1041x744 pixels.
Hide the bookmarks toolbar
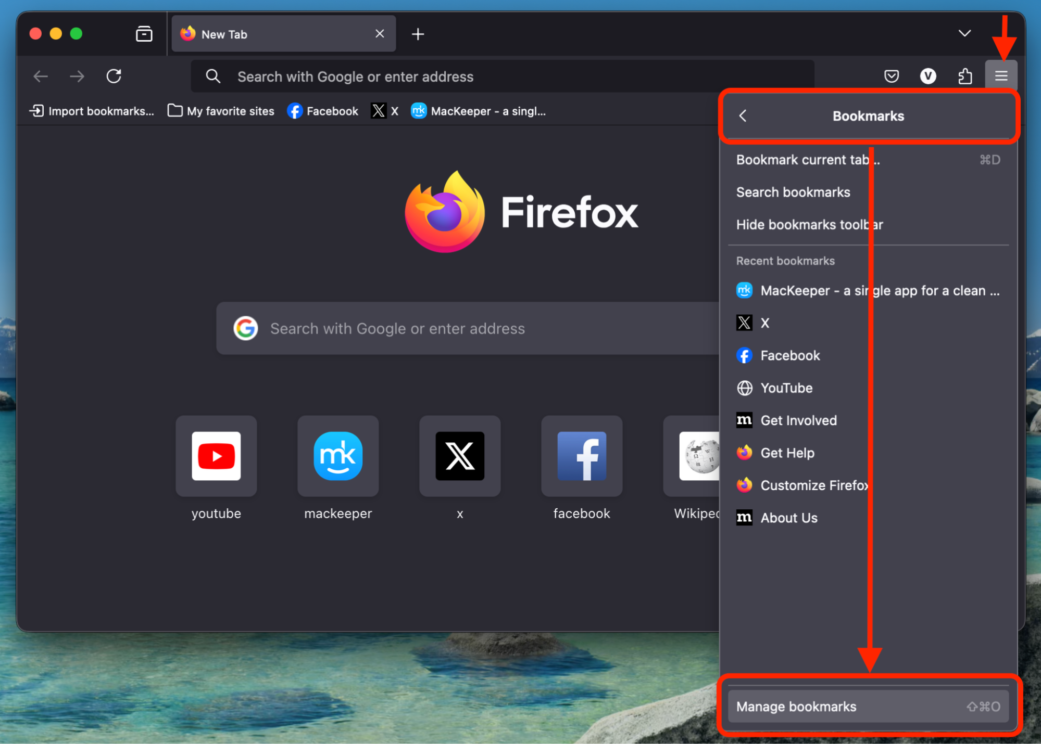809,224
